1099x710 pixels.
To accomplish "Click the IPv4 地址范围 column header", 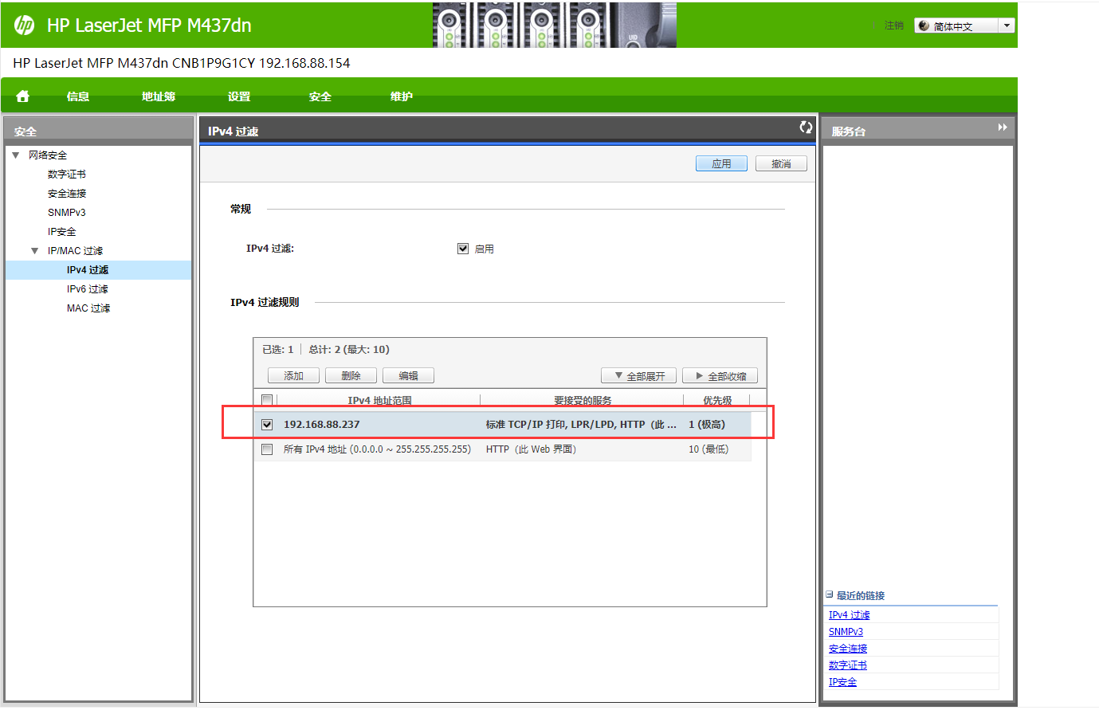I will pos(379,401).
